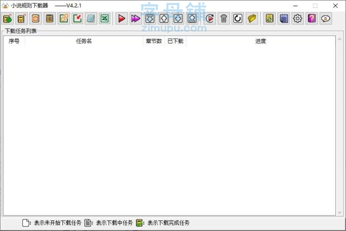Close the 小说规则下载器 window
Image resolution: width=346 pixels, height=231 pixels.
[x=335, y=6]
